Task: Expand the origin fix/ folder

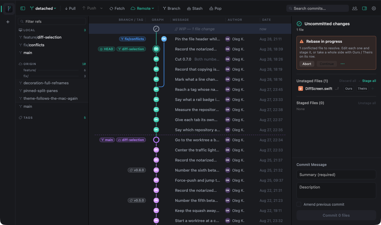Action: (x=52, y=76)
